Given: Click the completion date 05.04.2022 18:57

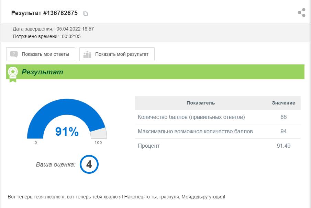Looking at the screenshot, I should [75, 29].
